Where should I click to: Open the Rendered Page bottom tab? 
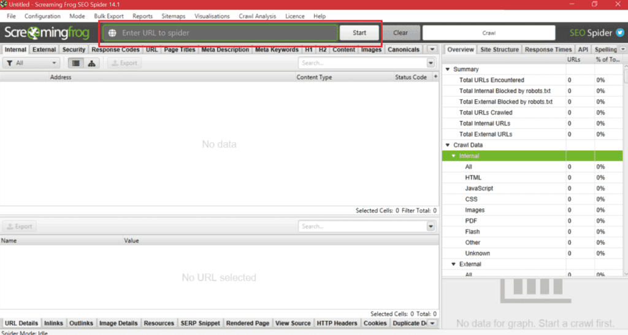[248, 323]
